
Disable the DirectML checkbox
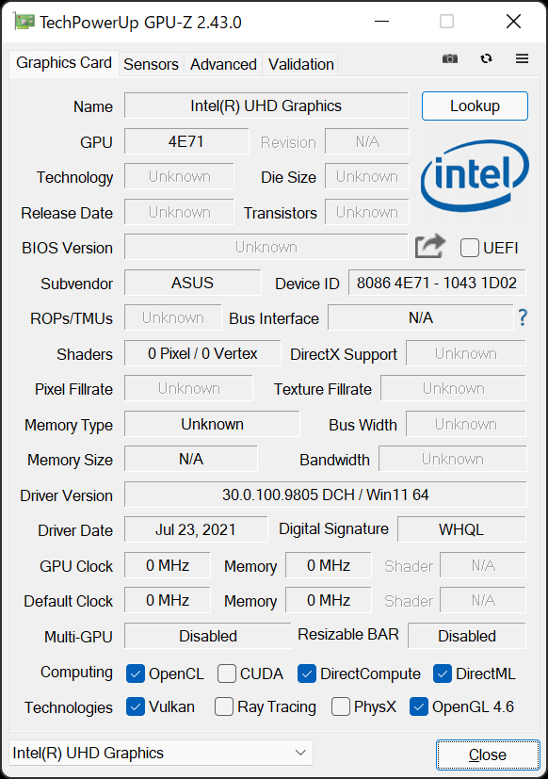(x=443, y=674)
